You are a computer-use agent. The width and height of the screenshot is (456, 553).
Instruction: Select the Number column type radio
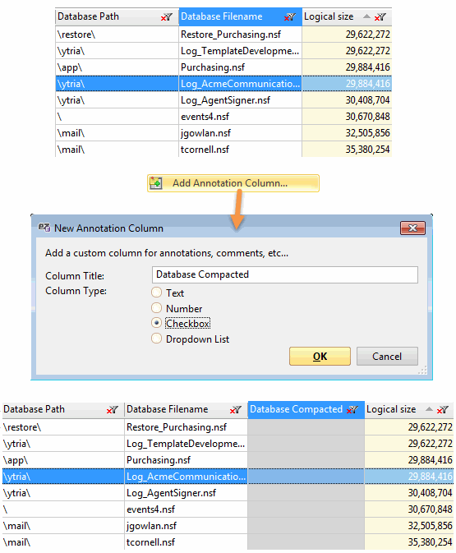(x=156, y=308)
